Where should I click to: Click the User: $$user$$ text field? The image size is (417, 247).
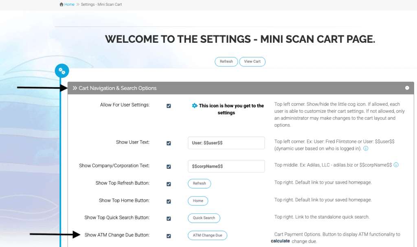point(226,143)
